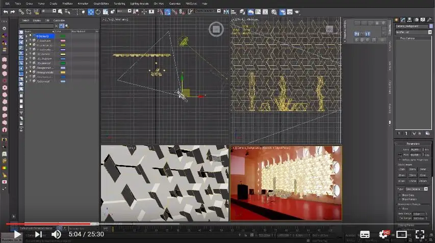
Task: Click the Redo arrow in the main toolbar
Action: click(13, 12)
